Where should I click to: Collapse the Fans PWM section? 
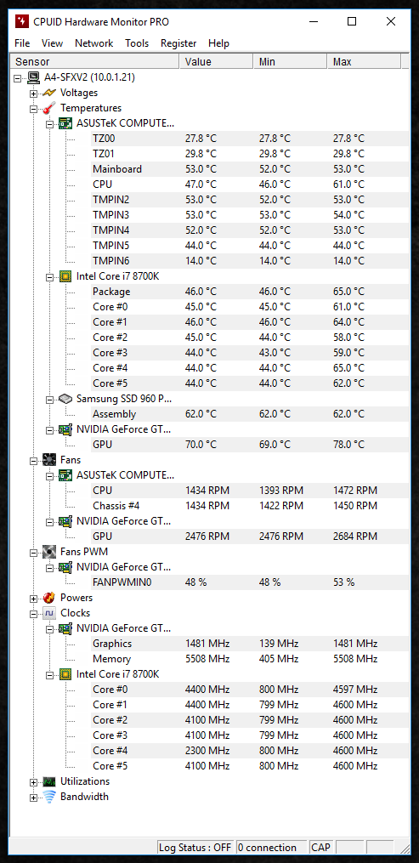pos(34,552)
